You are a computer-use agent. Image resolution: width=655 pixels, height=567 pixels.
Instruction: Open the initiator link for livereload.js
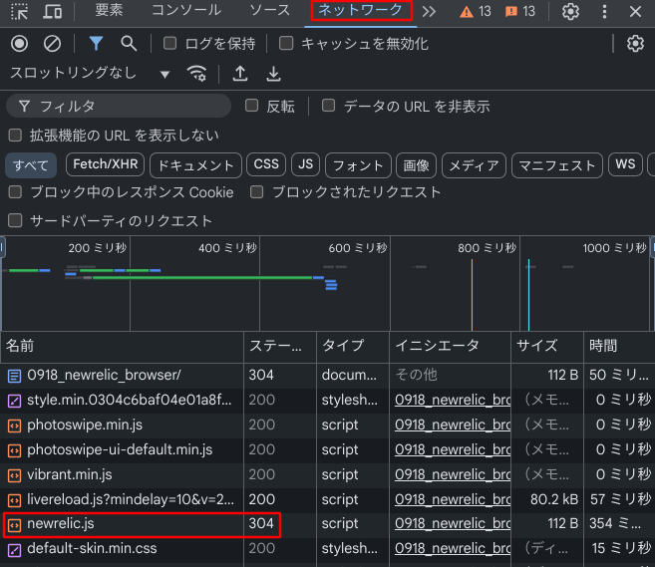click(453, 499)
